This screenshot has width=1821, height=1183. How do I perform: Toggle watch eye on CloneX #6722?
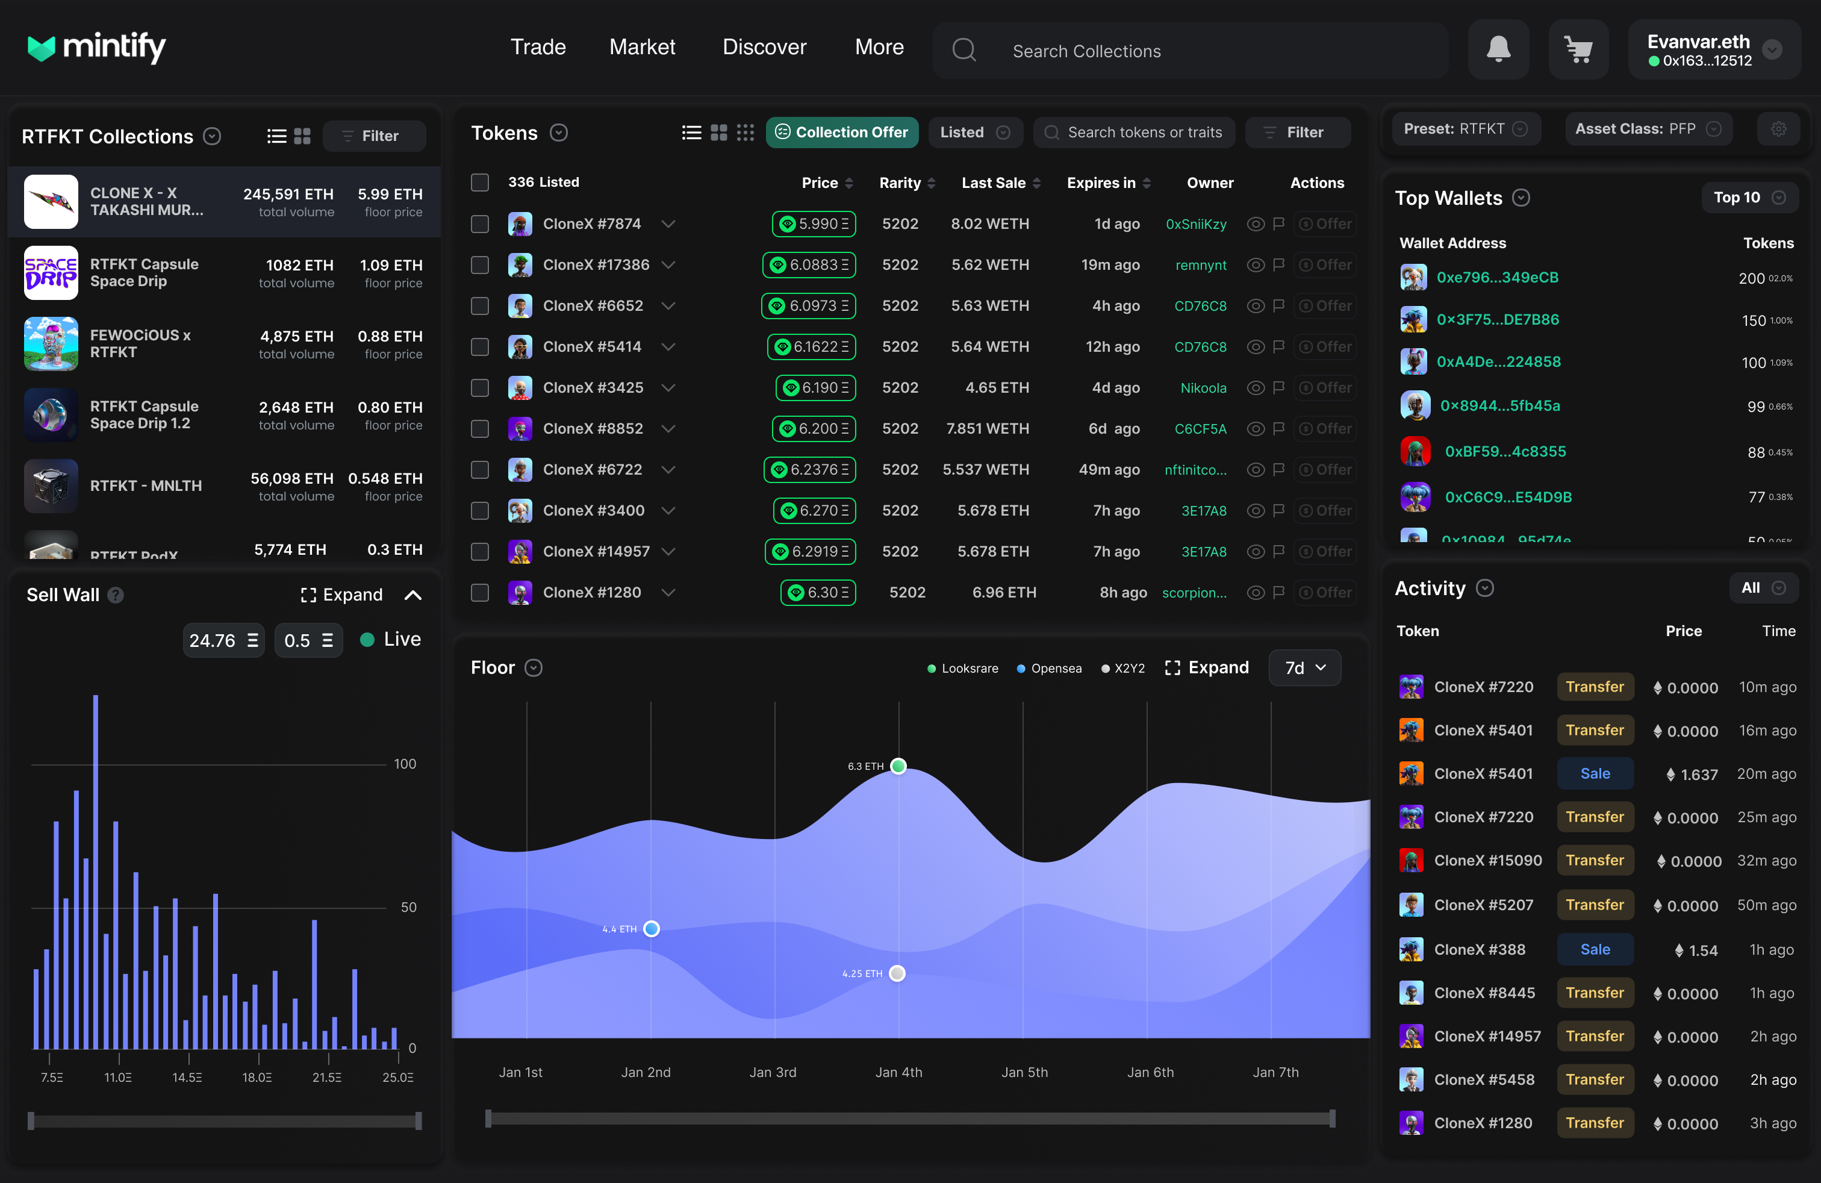[x=1255, y=469]
